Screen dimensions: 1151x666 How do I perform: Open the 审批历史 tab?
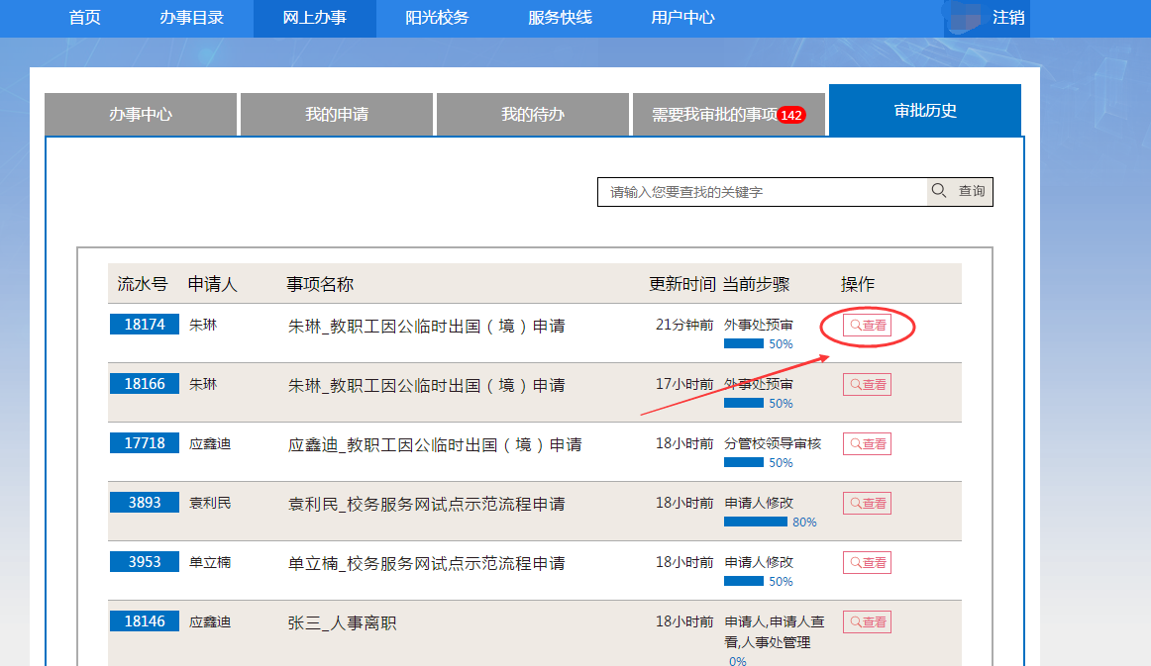(925, 111)
